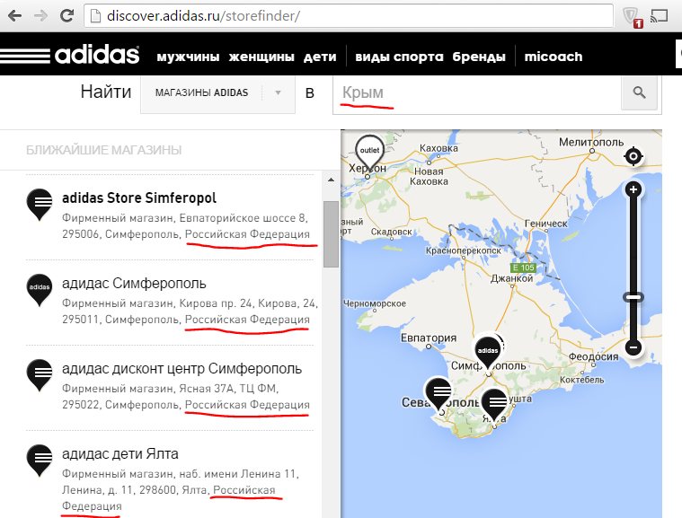
Task: Open the micoach link in navigation
Action: 554,57
